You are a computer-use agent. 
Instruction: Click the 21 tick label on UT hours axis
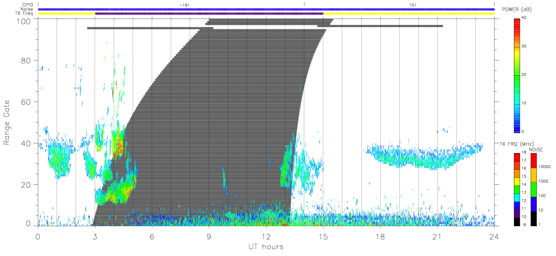[437, 237]
